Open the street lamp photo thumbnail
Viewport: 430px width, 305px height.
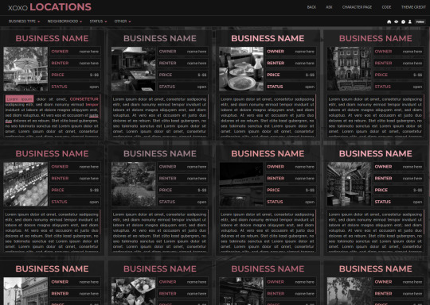click(25, 291)
